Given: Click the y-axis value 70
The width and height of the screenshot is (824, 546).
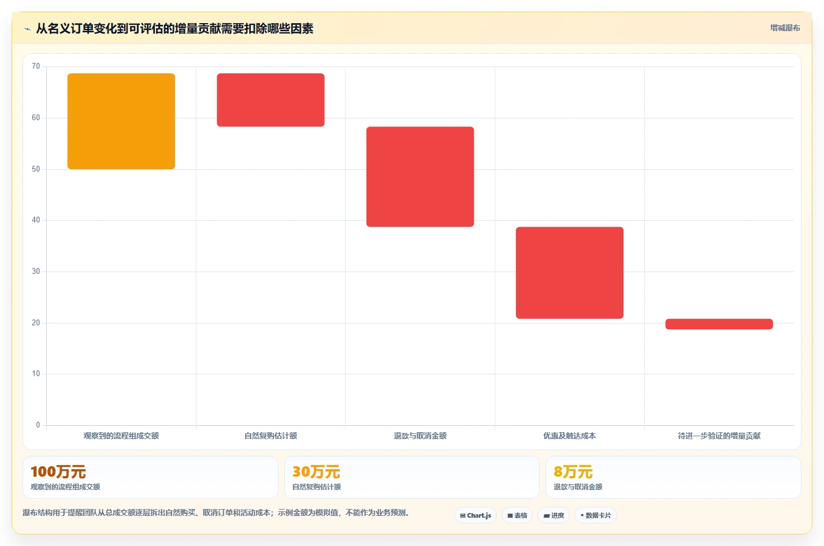Looking at the screenshot, I should pyautogui.click(x=36, y=66).
